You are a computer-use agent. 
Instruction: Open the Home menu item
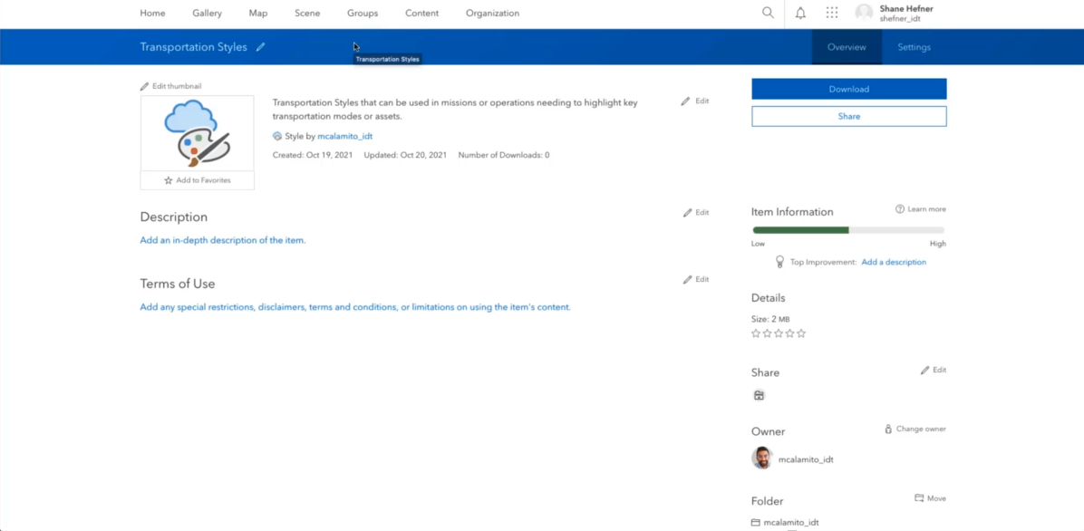(x=153, y=13)
